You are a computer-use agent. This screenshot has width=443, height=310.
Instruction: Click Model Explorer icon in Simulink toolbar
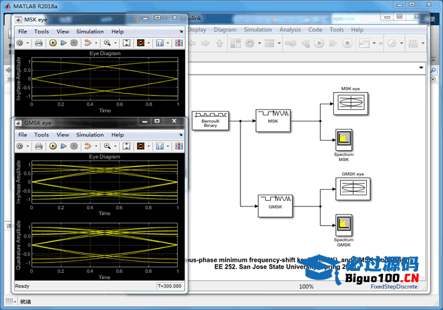(270, 43)
